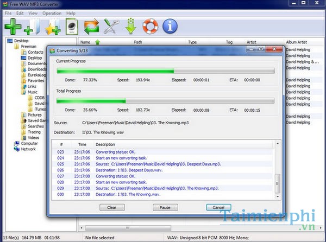The height and width of the screenshot is (242, 326).
Task: Select the Freeman folder in the tree
Action: point(28,47)
